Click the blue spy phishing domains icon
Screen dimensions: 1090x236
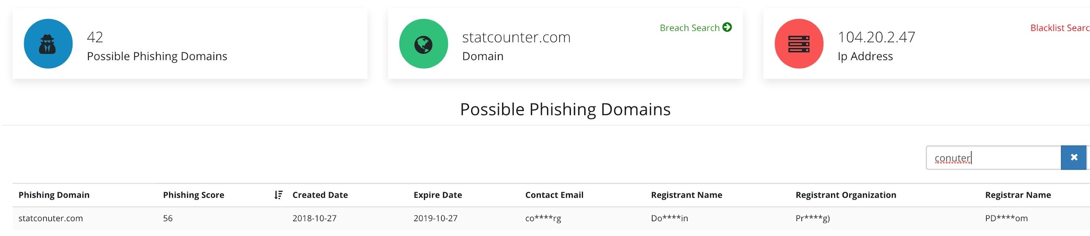click(x=48, y=44)
